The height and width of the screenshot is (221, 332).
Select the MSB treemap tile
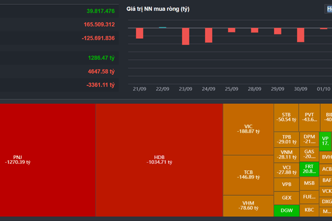coord(309,184)
